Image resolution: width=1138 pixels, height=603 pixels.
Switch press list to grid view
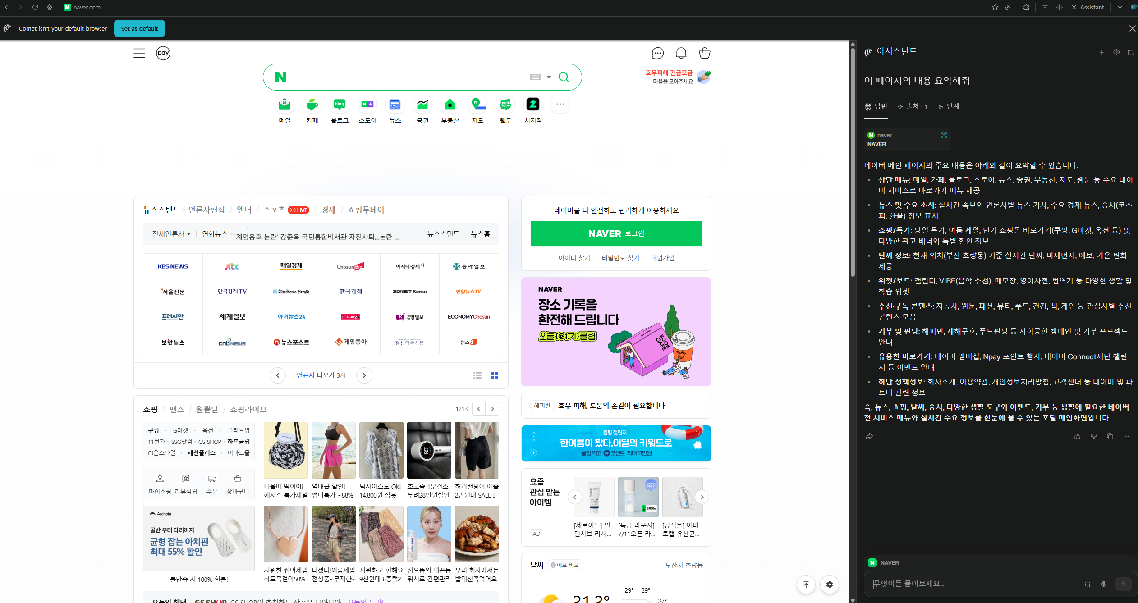coord(495,375)
